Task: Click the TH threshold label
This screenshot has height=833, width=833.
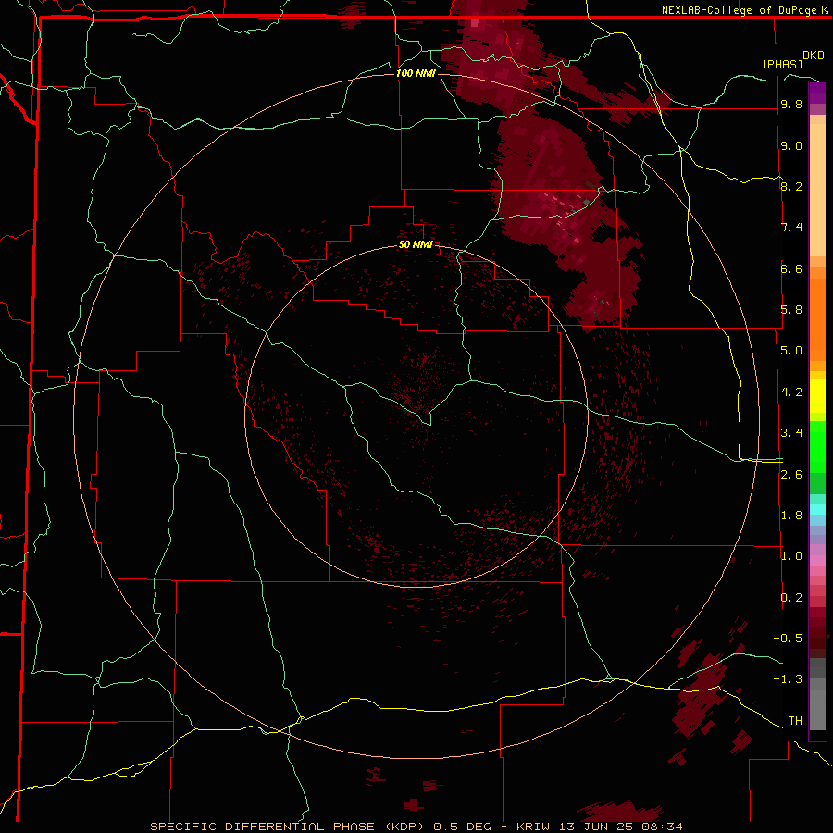Action: 795,721
